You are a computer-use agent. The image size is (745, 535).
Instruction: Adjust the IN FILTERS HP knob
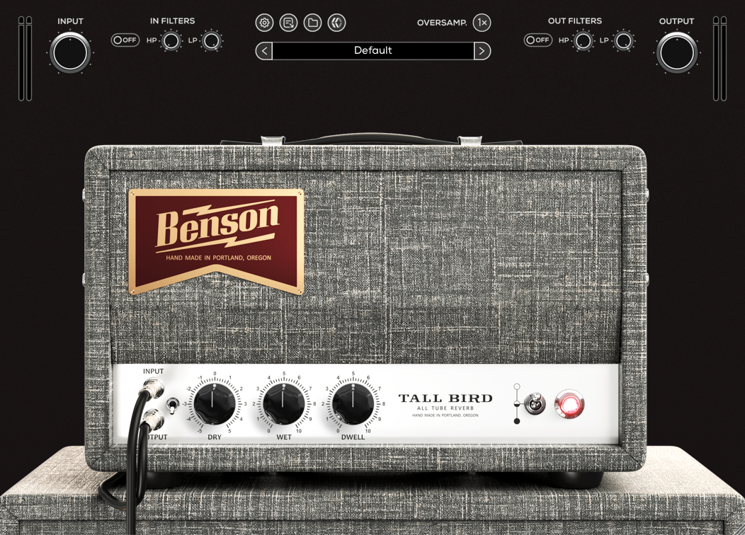coord(170,40)
